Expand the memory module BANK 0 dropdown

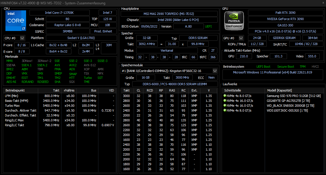click(x=215, y=71)
